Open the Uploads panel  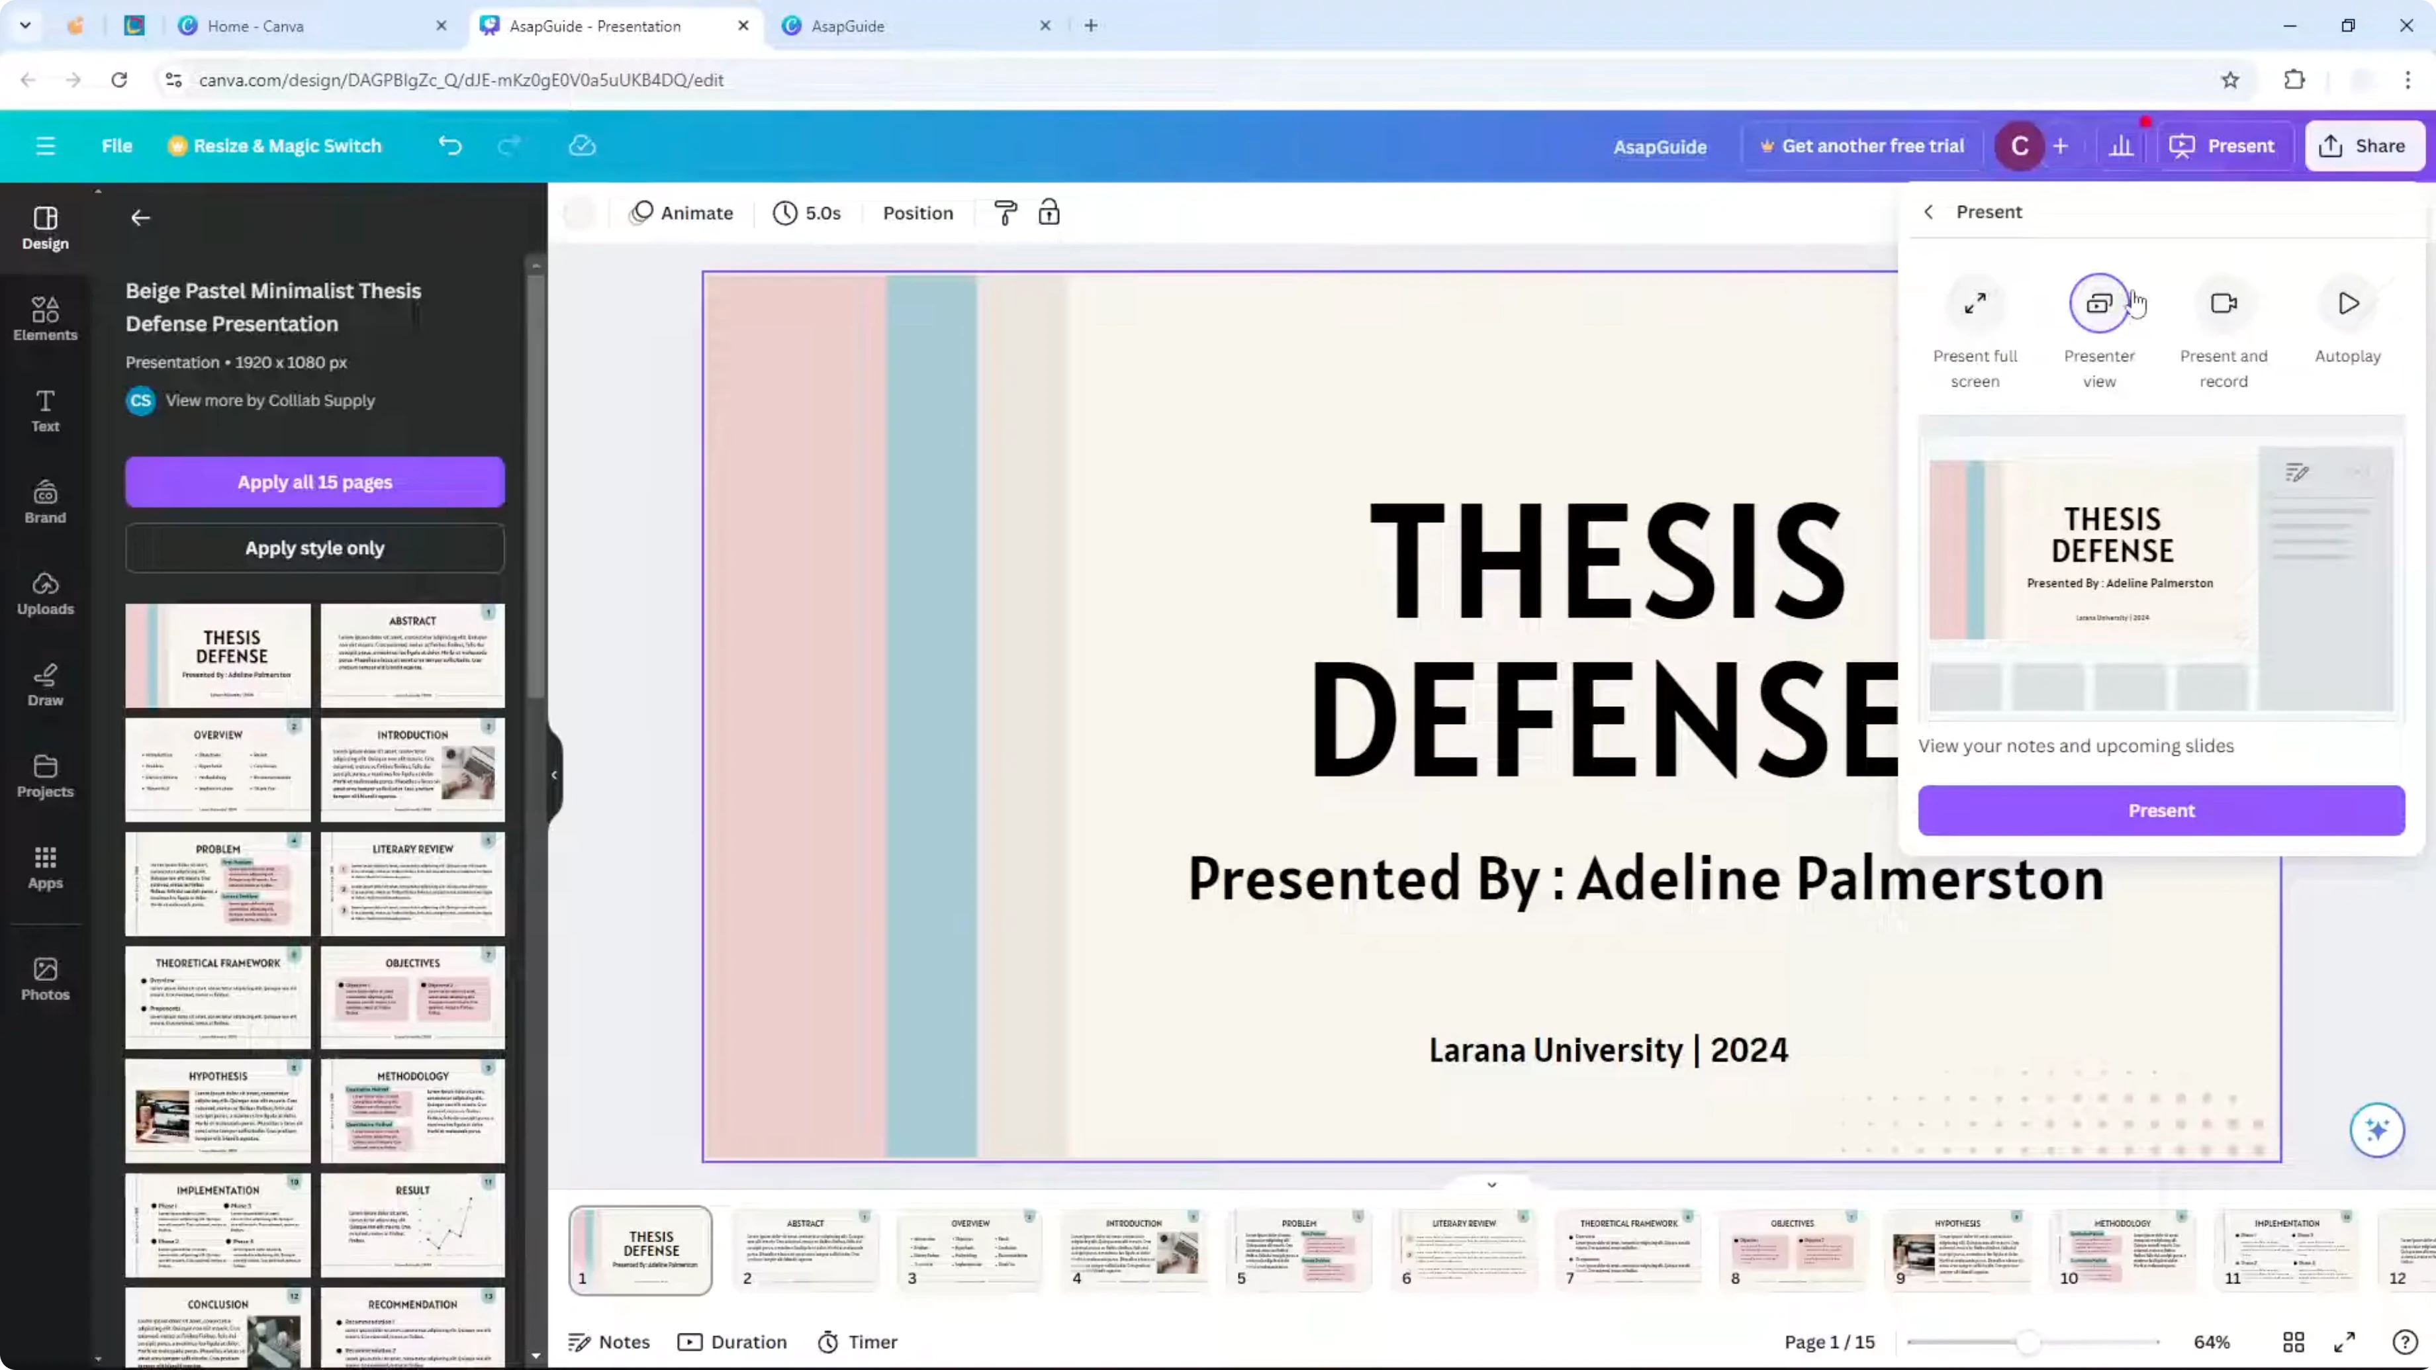coord(46,593)
